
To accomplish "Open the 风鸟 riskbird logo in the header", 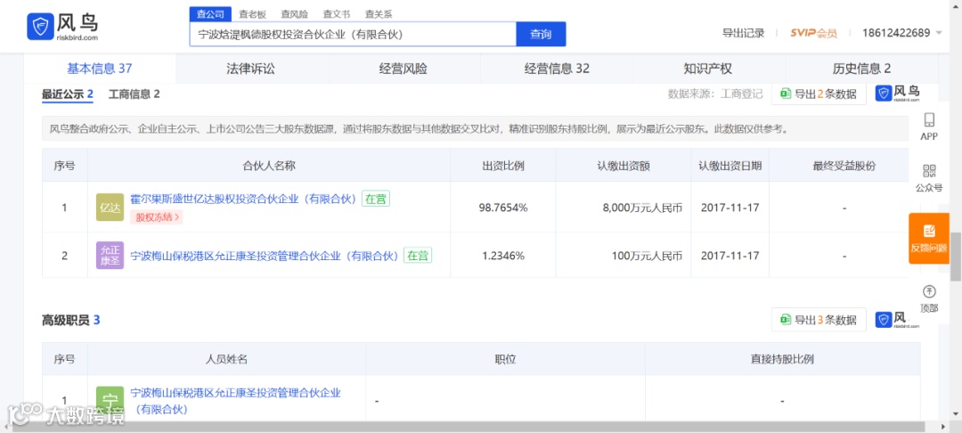I will 62,27.
